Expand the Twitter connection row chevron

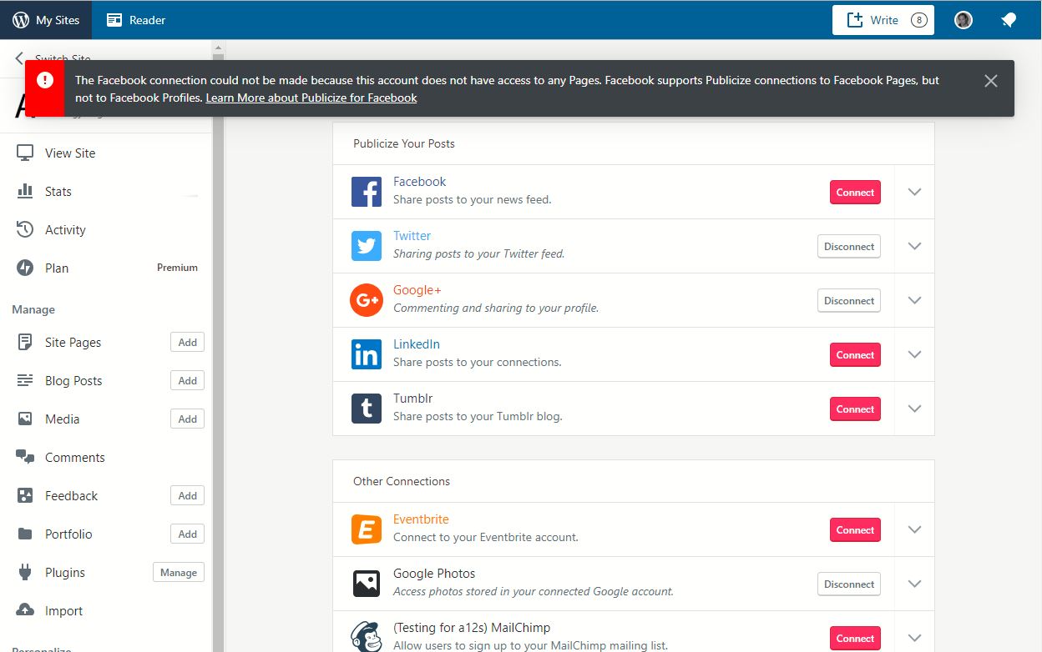pyautogui.click(x=914, y=246)
